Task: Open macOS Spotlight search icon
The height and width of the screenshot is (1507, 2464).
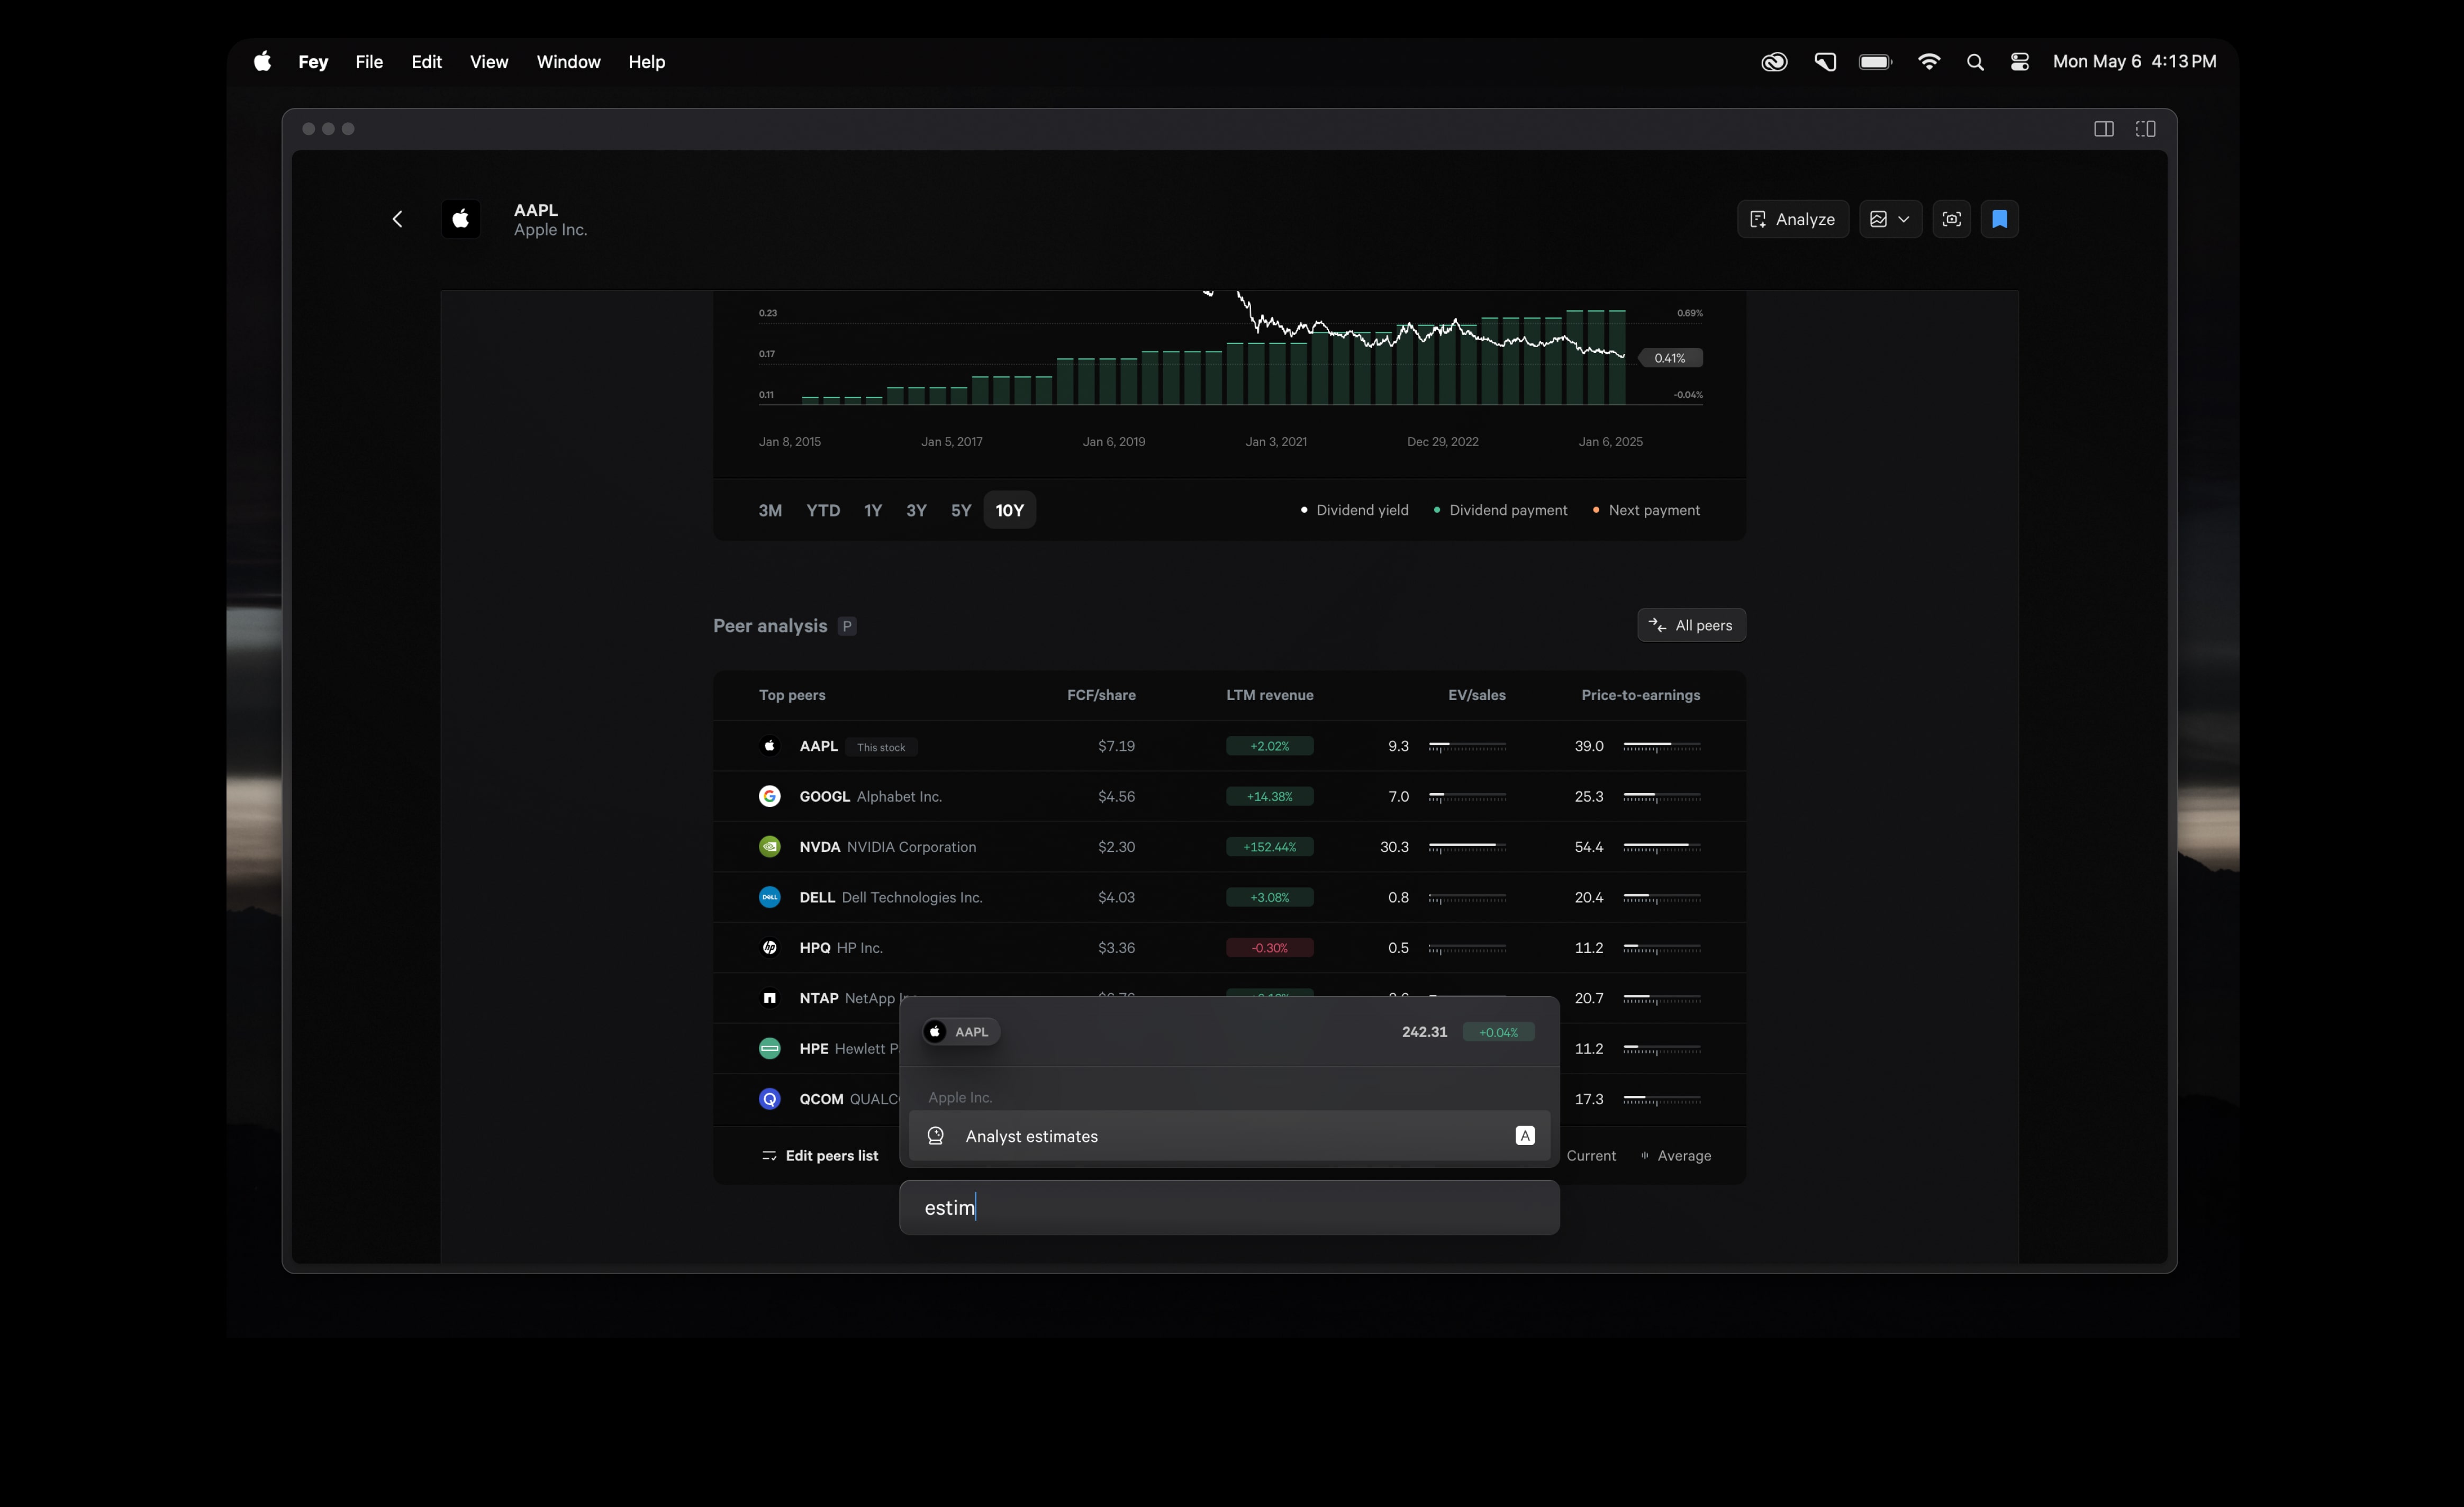Action: coord(1974,62)
